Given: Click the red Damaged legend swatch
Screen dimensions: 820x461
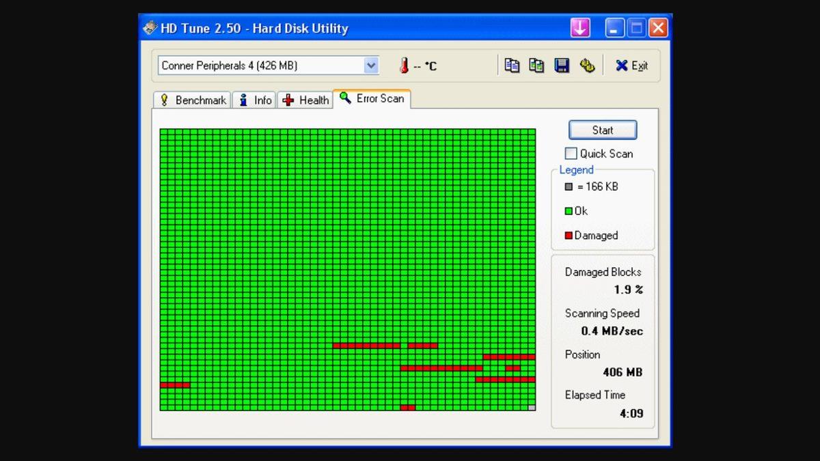Looking at the screenshot, I should [x=569, y=236].
